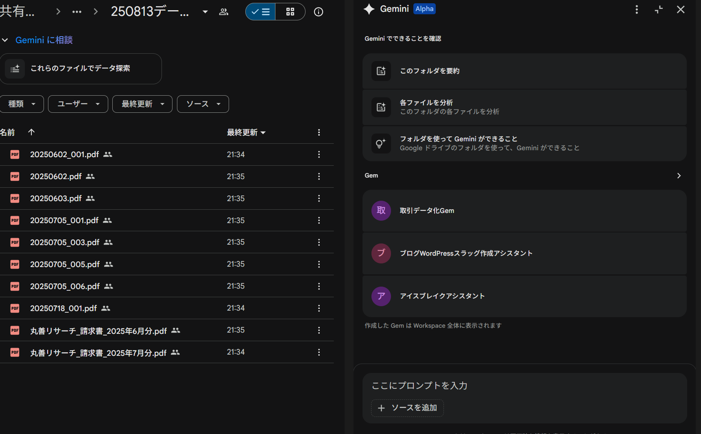
Task: Click PDF icon of 20250602_001.pdf
Action: pos(15,154)
